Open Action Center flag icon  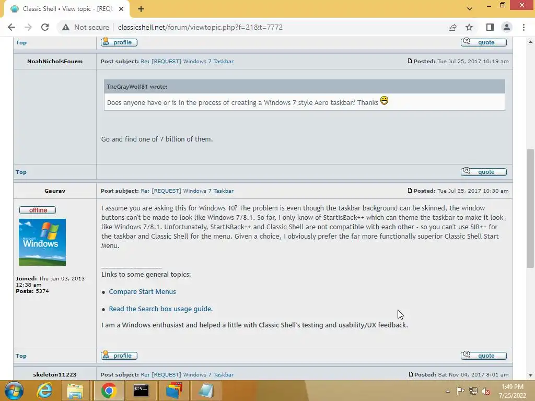[x=461, y=391]
